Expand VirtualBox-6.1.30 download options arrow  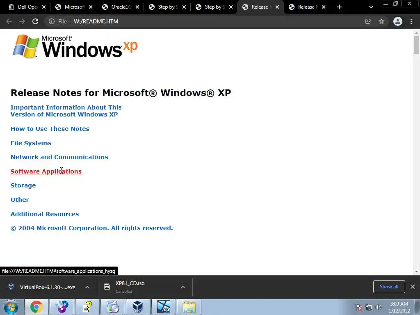87,287
